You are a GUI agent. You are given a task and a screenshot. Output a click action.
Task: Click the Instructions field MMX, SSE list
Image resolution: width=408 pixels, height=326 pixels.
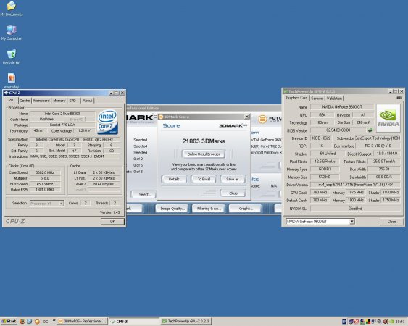click(75, 156)
